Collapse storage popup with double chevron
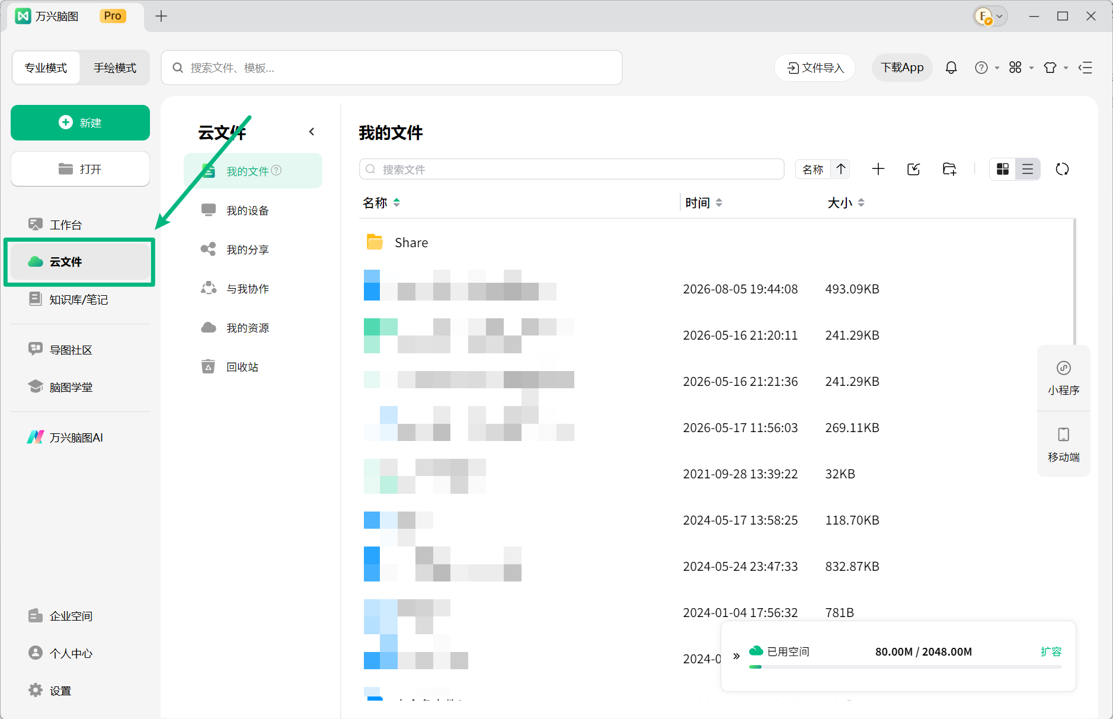Viewport: 1113px width, 719px height. pyautogui.click(x=736, y=656)
